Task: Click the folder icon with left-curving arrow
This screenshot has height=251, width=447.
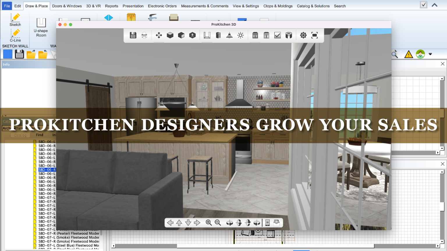Action: pos(42,54)
